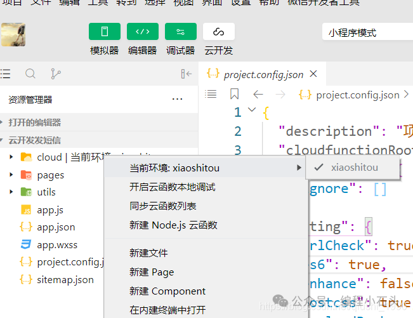Screen dimensions: 413x318
Task: Click the sitemap.json braces icon
Action: [x=26, y=279]
